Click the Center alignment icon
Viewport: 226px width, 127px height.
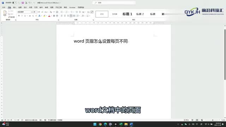65,16
